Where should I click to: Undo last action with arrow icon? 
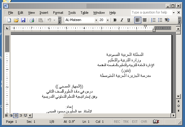49,20
